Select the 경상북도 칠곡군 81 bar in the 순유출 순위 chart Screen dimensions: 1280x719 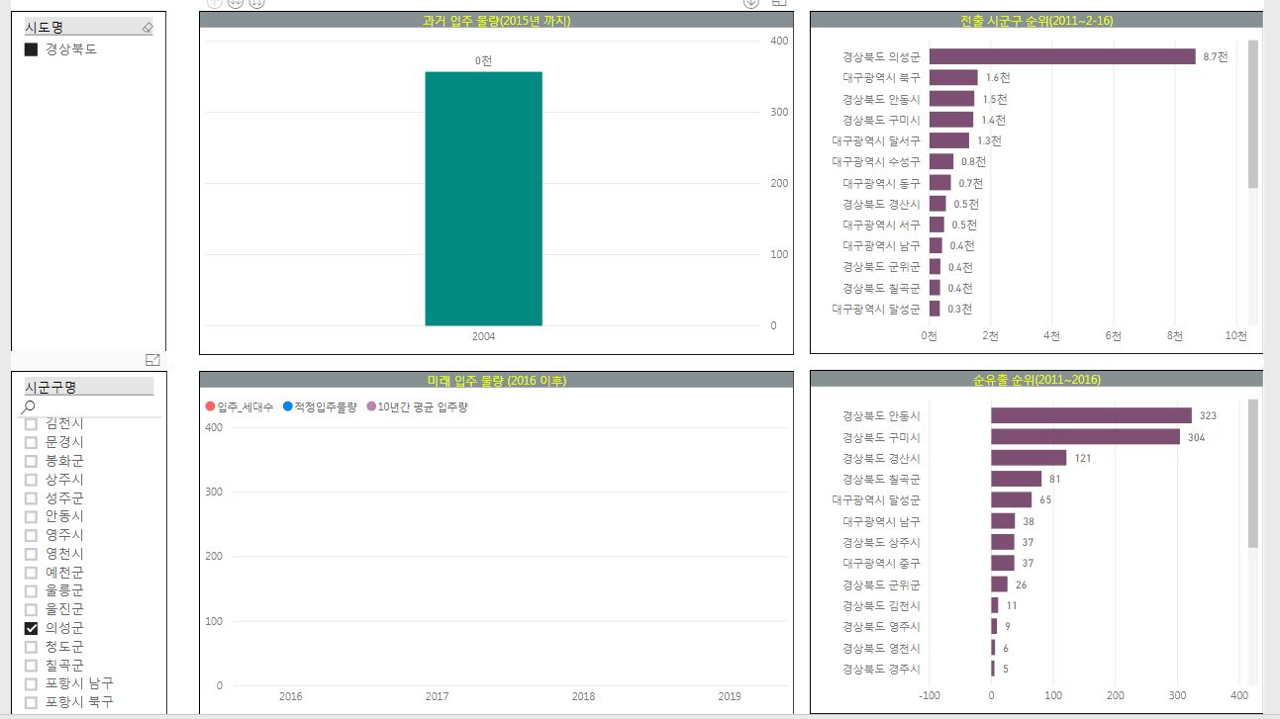click(x=1017, y=479)
